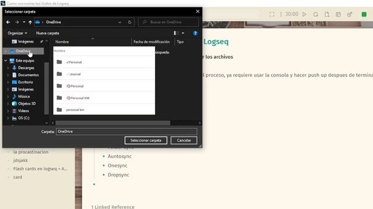
Task: Close the Seleccionar carpeta dialog
Action: [x=198, y=12]
